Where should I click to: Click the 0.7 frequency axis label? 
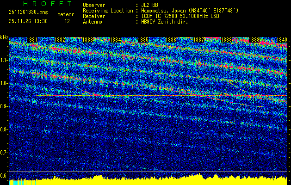[4, 153]
